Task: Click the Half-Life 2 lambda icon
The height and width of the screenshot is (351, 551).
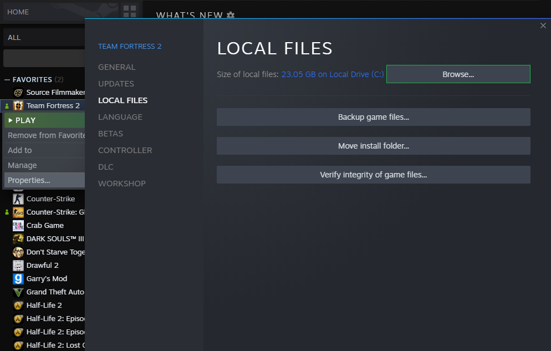Action: pyautogui.click(x=18, y=306)
